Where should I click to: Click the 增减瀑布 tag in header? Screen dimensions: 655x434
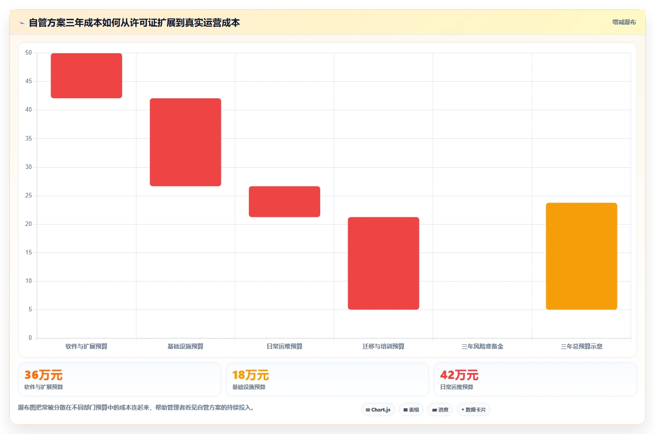click(x=624, y=22)
